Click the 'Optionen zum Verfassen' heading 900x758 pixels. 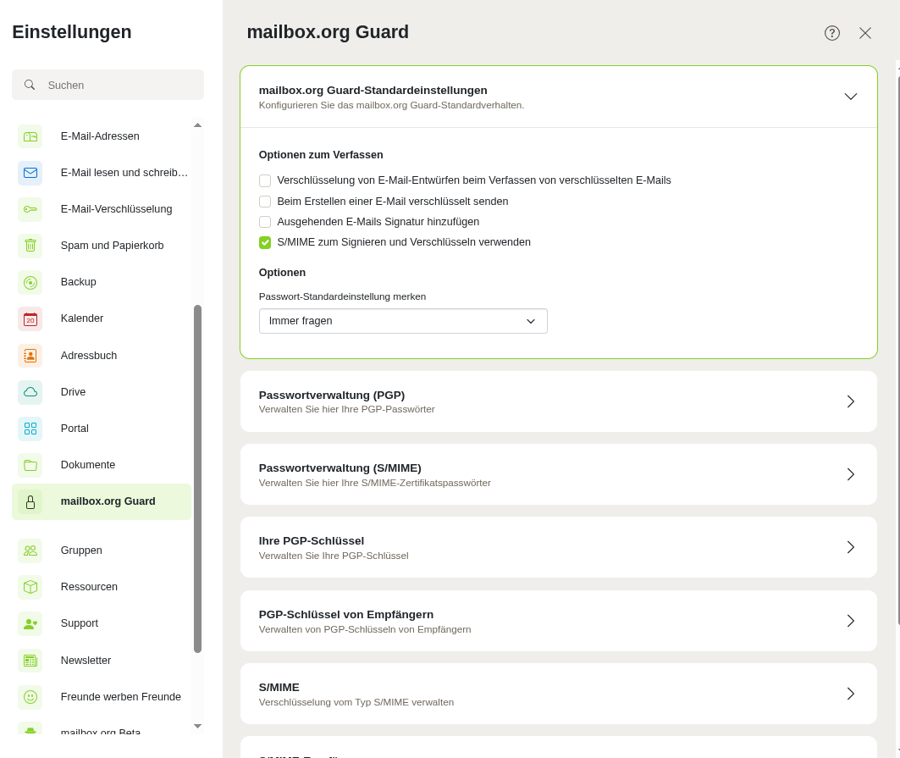pos(321,155)
